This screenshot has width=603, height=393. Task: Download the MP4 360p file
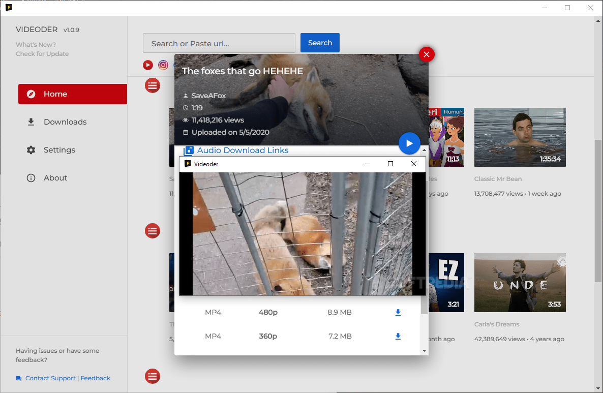coord(398,336)
